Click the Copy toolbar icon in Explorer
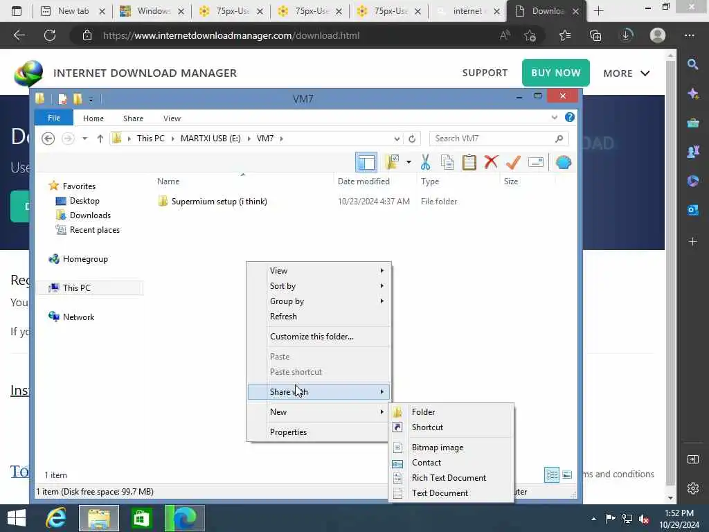The width and height of the screenshot is (709, 532). tap(447, 162)
